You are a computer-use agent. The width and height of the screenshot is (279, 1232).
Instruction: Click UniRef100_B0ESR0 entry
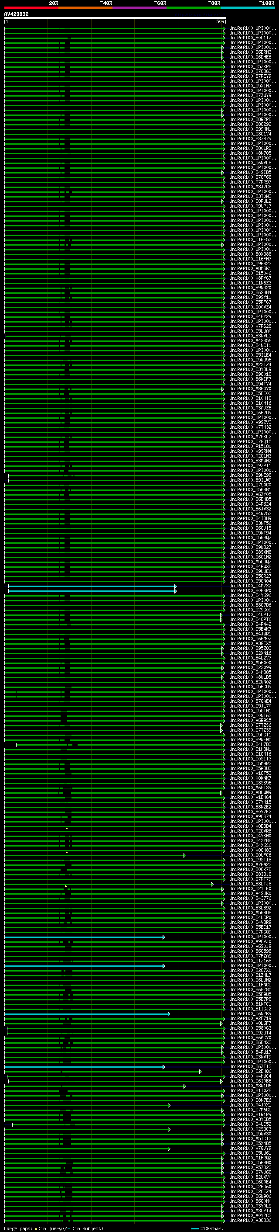[x=250, y=591]
